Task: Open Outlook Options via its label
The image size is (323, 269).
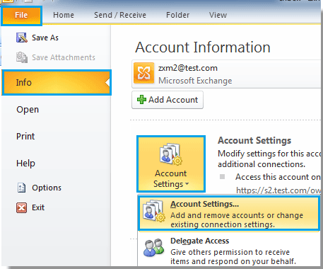Action: (47, 188)
